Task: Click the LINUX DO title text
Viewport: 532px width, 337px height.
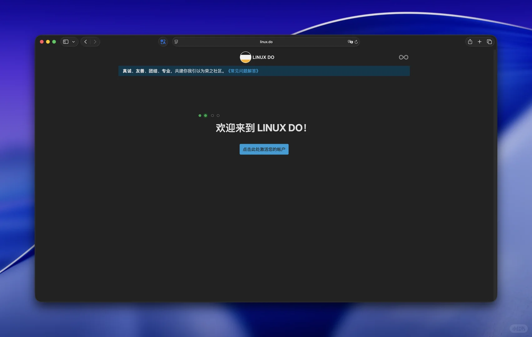Action: [x=263, y=57]
